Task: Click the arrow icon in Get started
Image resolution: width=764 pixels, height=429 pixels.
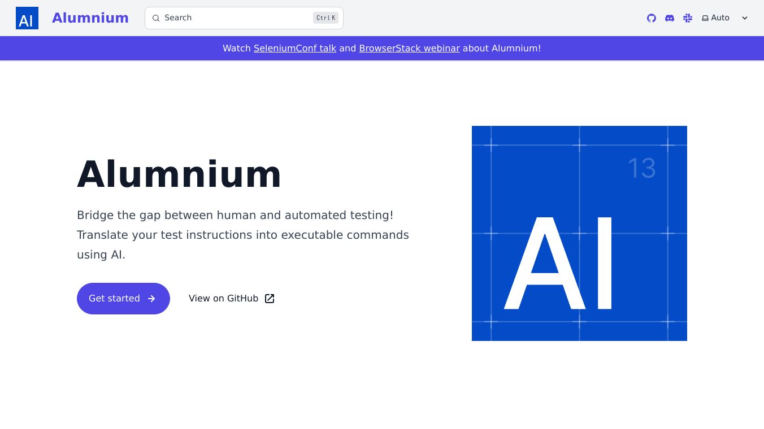Action: (151, 299)
